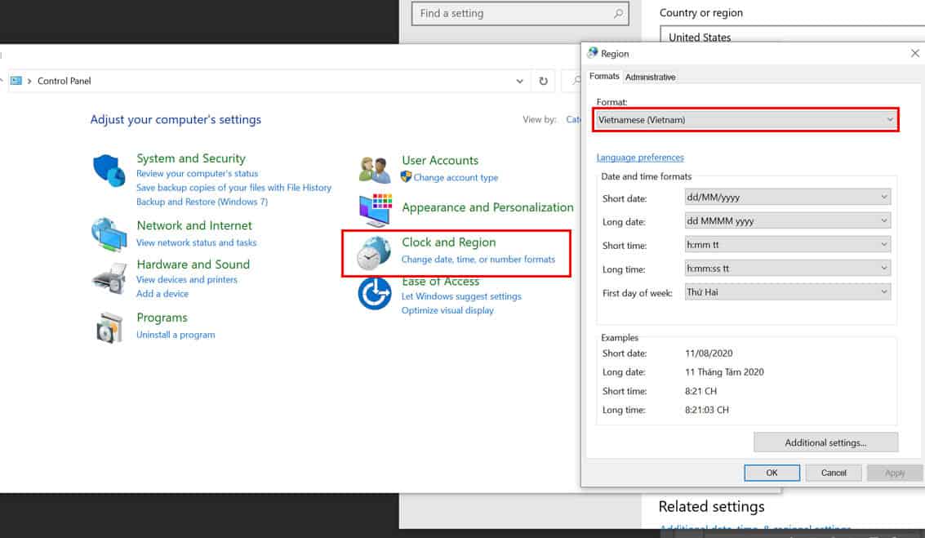Click the Programs disc icon
Image resolution: width=925 pixels, height=538 pixels.
(109, 327)
